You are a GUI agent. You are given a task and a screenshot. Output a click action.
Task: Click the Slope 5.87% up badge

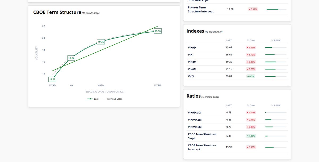pyautogui.click(x=251, y=136)
